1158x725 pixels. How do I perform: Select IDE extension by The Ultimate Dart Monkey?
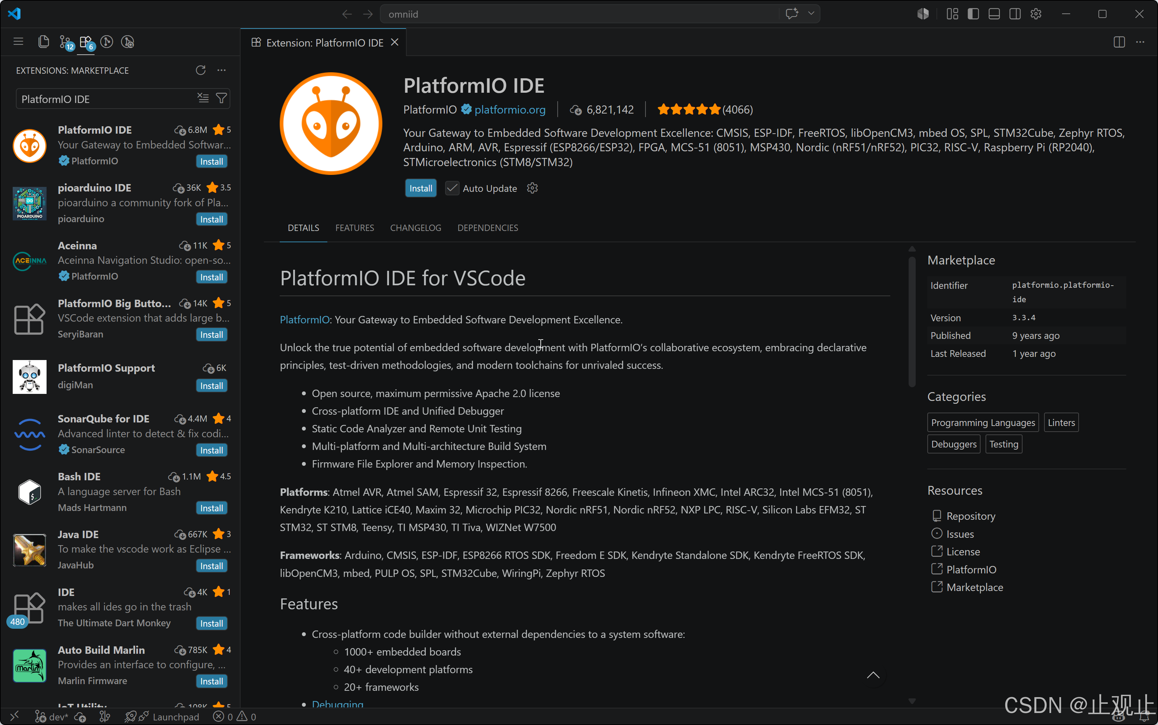[x=120, y=608]
